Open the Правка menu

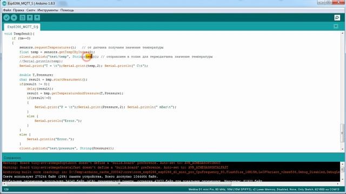[x=18, y=10]
